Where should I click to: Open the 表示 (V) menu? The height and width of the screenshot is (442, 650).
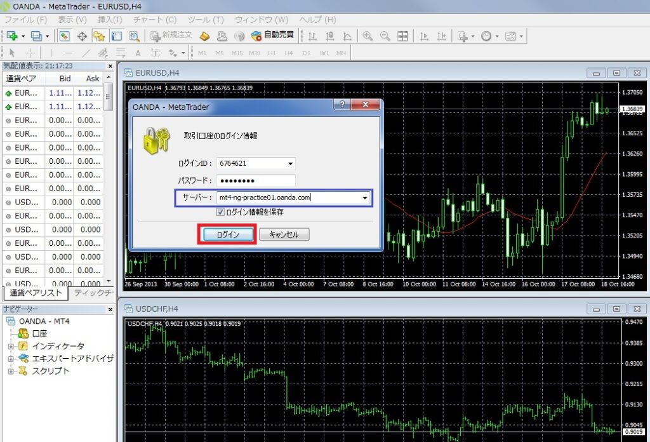click(72, 20)
